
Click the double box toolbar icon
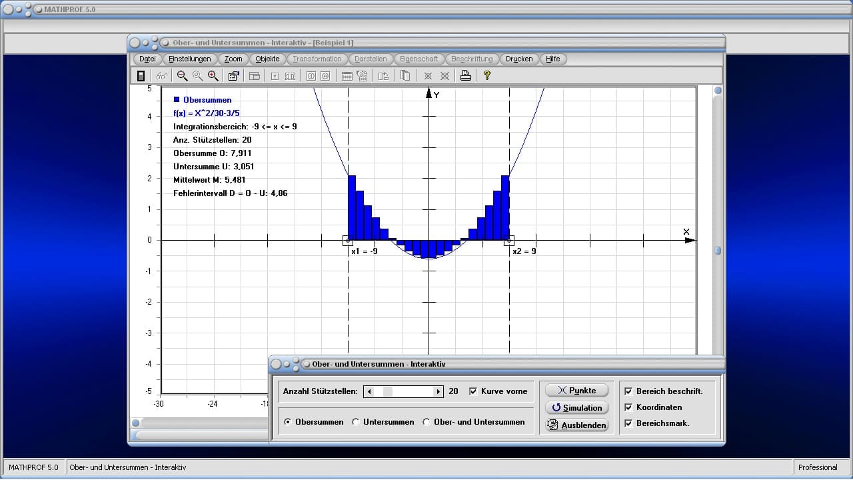pos(290,76)
